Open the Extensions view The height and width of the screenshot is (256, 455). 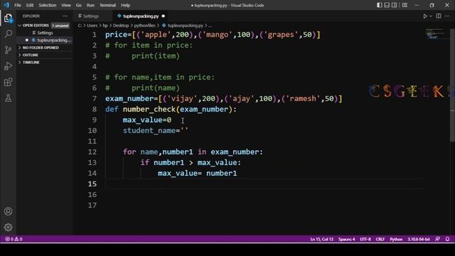(x=8, y=82)
